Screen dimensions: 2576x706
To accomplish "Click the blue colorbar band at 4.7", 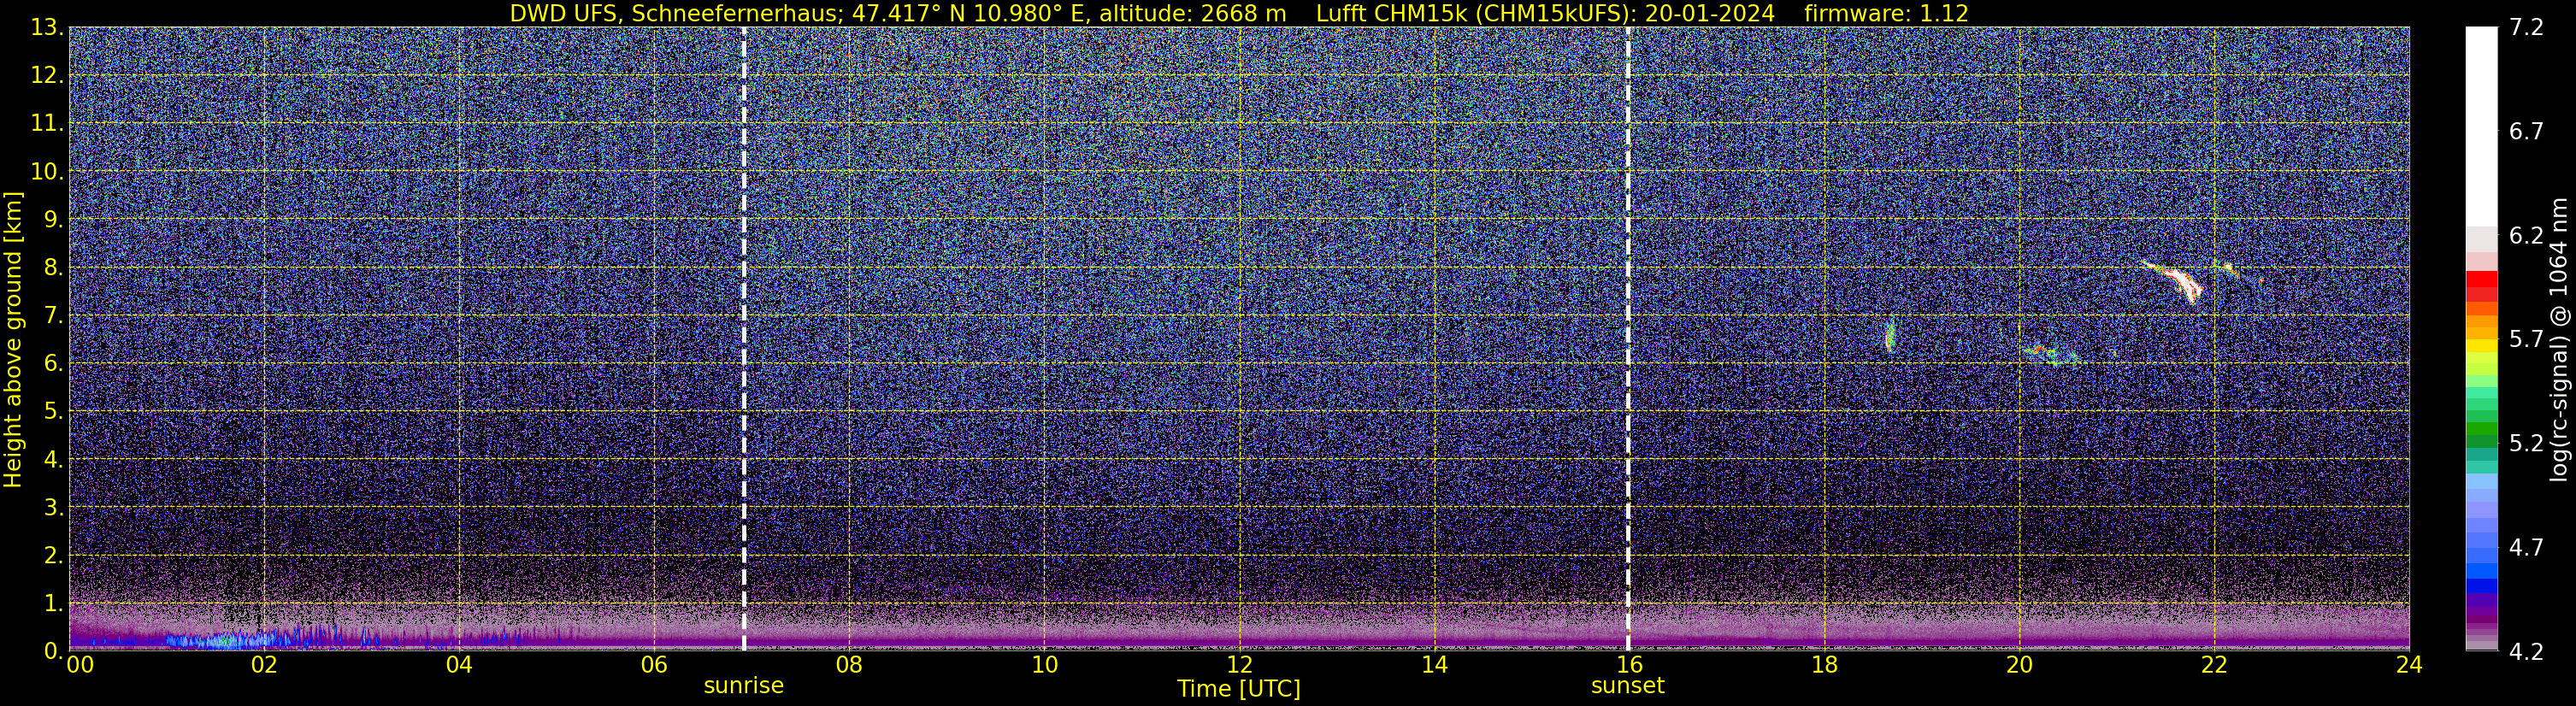I will (x=2481, y=548).
